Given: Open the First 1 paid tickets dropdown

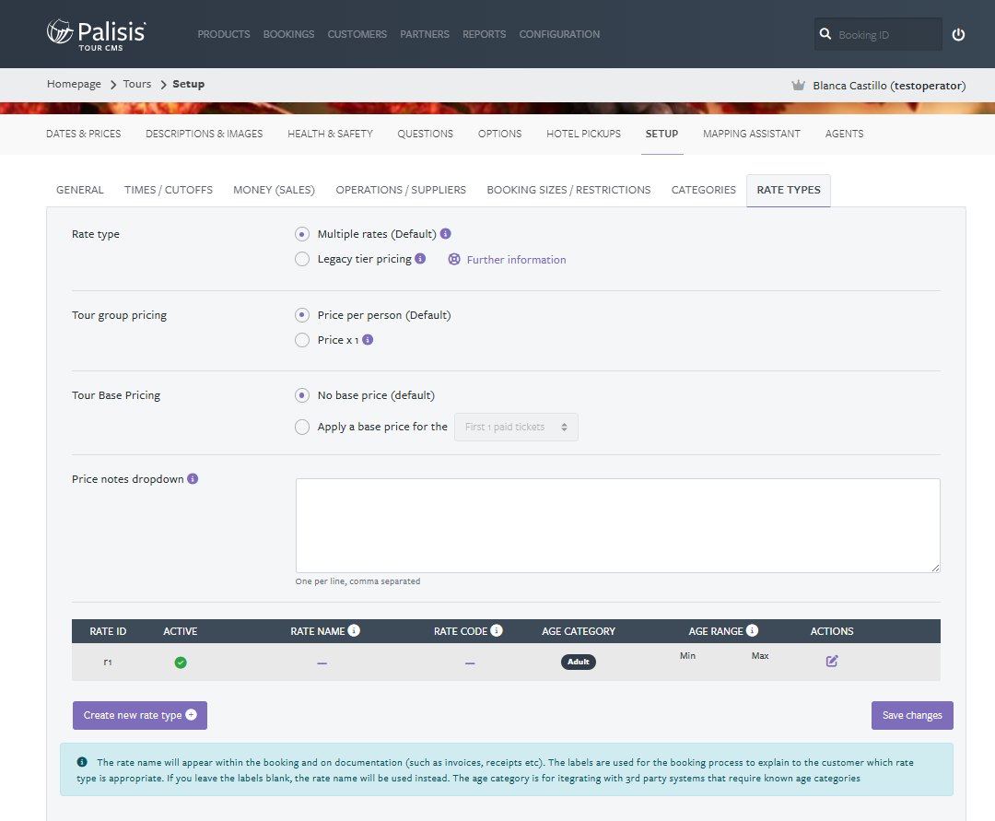Looking at the screenshot, I should [x=516, y=427].
